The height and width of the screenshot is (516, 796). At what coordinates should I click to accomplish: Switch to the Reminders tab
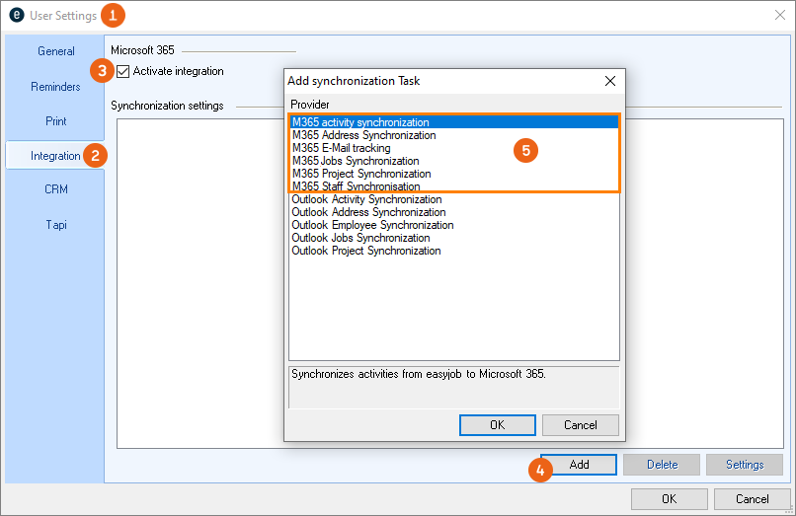coord(55,87)
